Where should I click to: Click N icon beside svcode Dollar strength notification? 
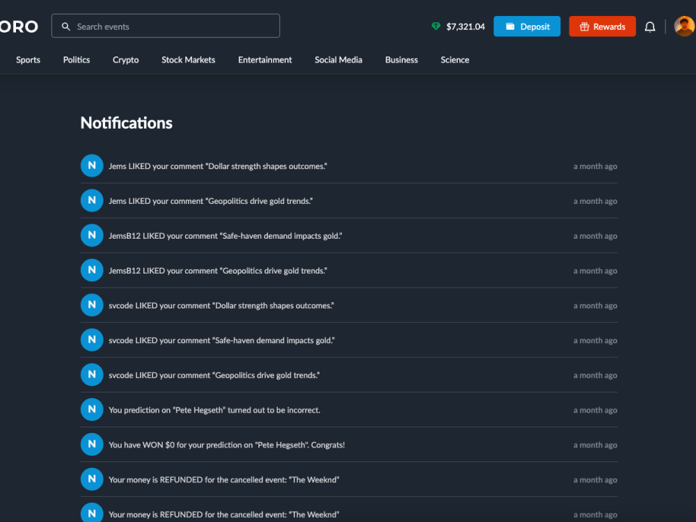92,305
